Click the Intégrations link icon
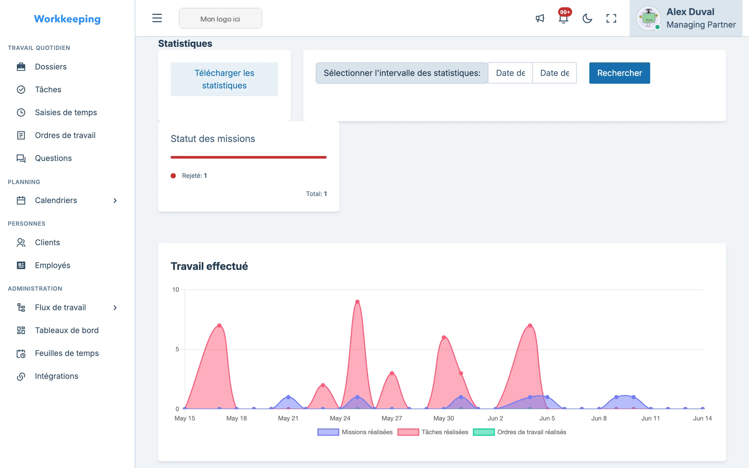 pyautogui.click(x=21, y=376)
